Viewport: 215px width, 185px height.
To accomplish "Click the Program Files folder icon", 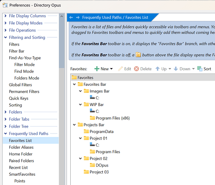I will pyautogui.click(x=92, y=152).
